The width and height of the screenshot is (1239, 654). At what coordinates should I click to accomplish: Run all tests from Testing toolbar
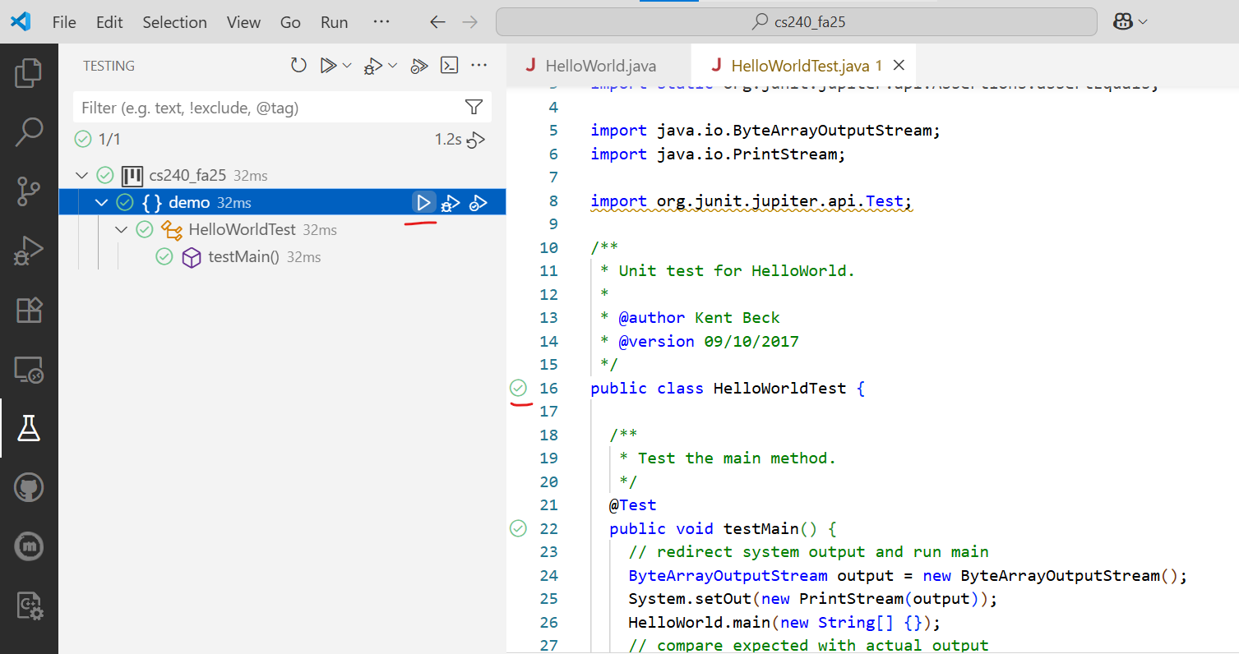(328, 66)
